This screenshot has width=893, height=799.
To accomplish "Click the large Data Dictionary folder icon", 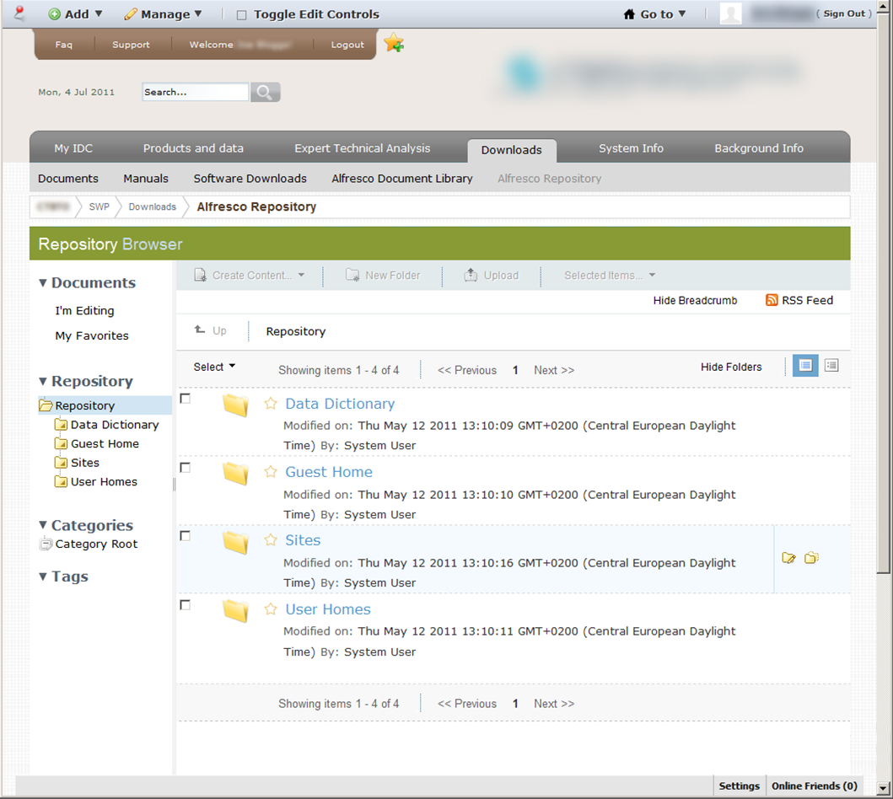I will pos(236,405).
